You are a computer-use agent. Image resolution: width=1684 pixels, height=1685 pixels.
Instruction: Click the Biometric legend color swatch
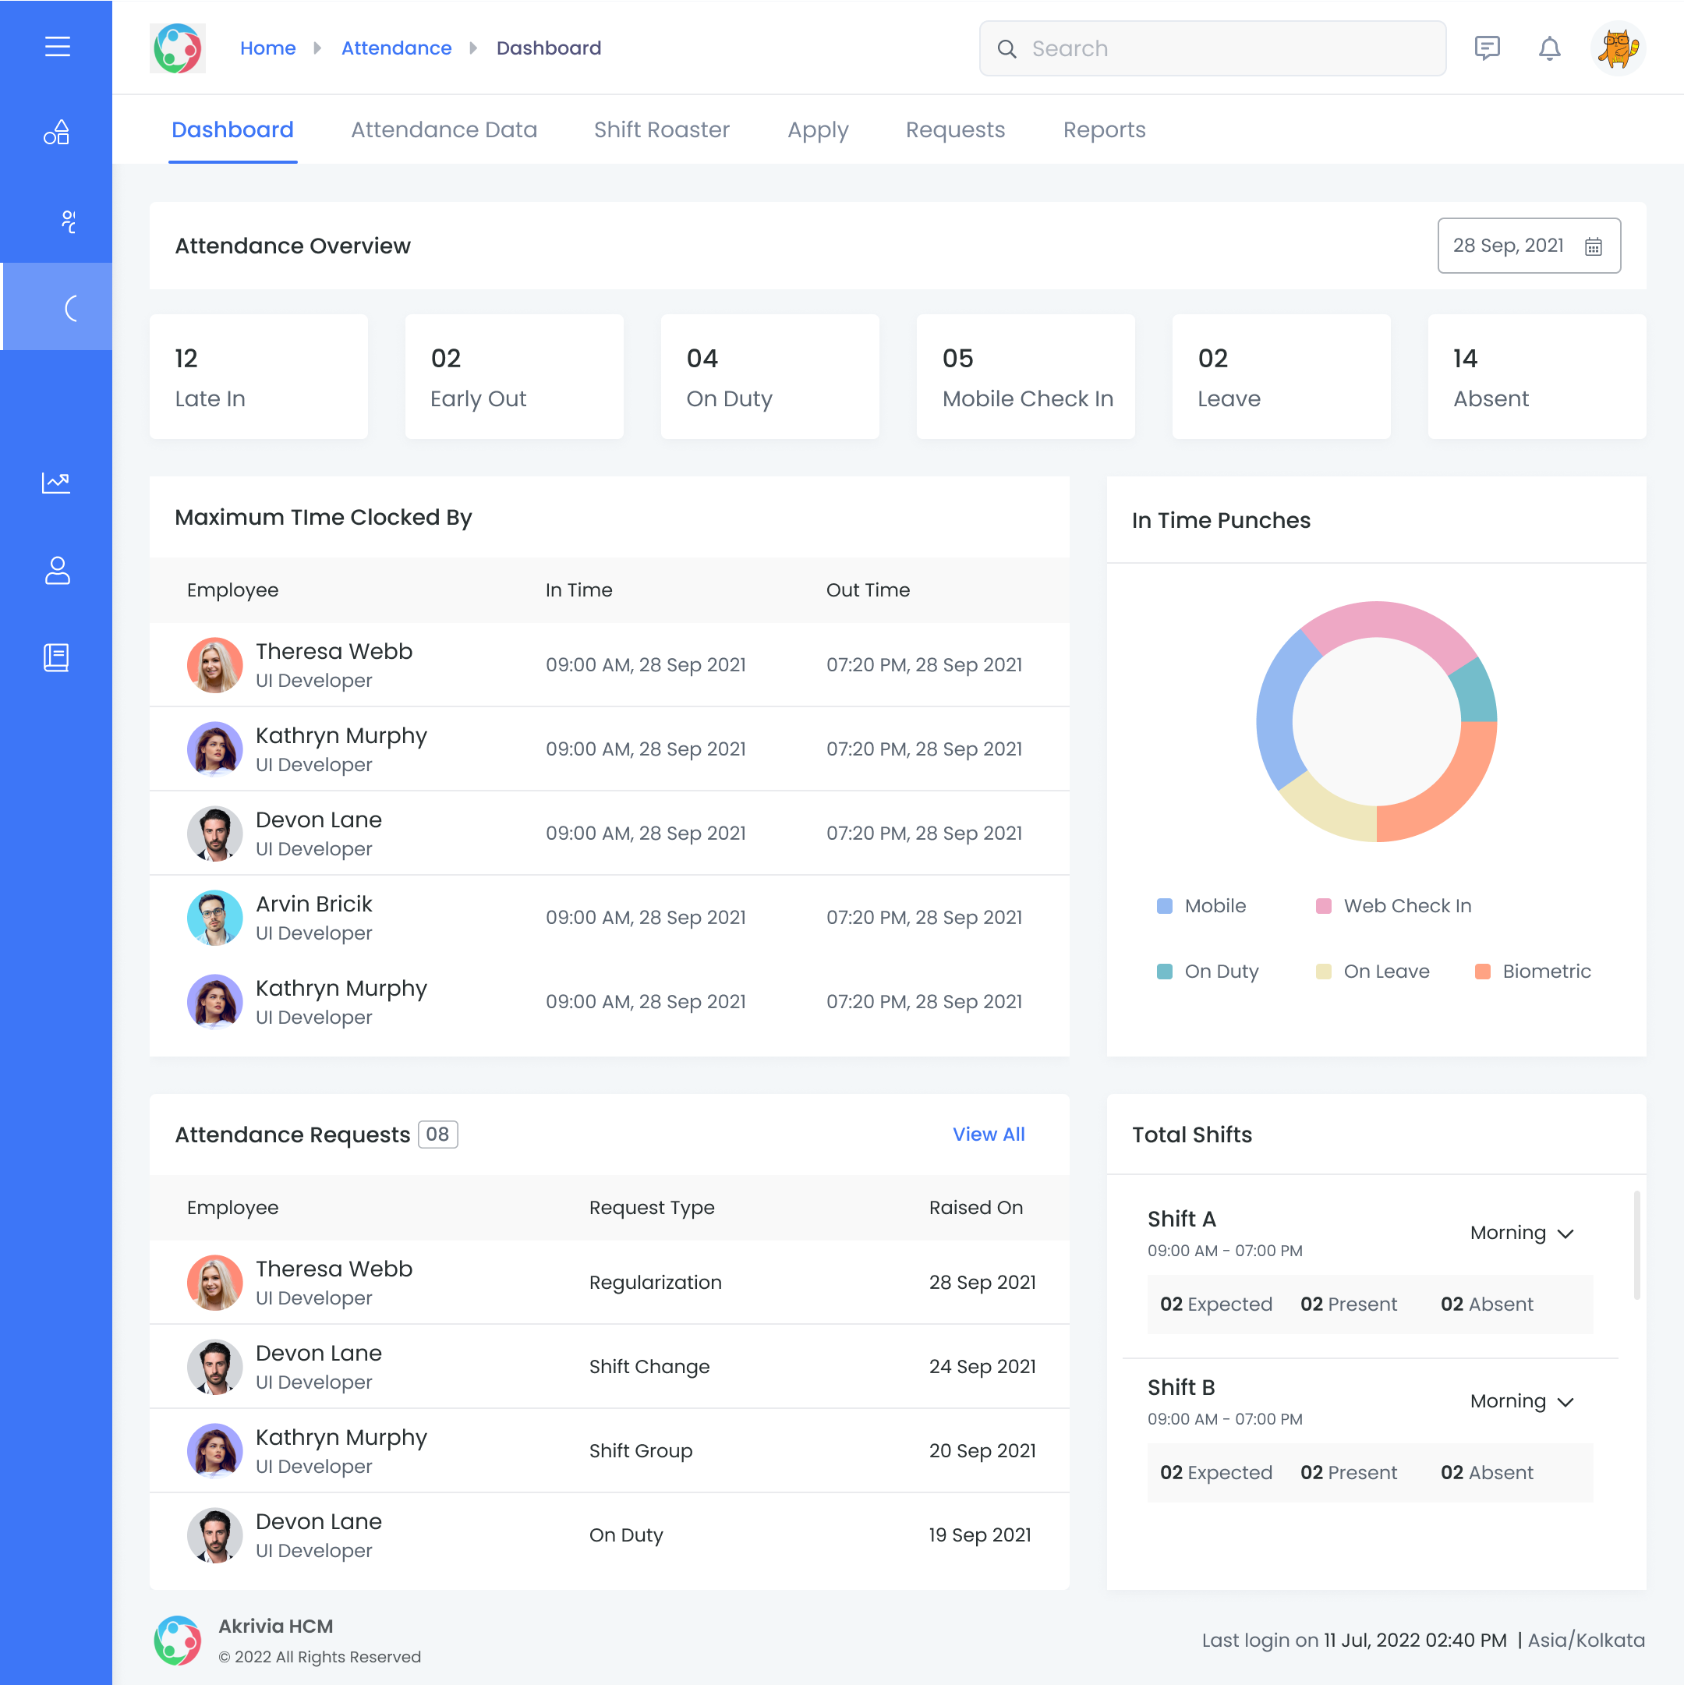click(1481, 972)
